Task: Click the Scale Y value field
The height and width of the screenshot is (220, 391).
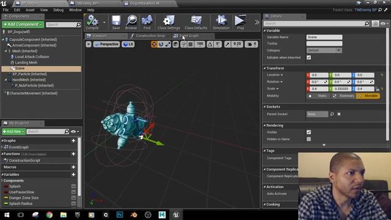Action: (342, 89)
